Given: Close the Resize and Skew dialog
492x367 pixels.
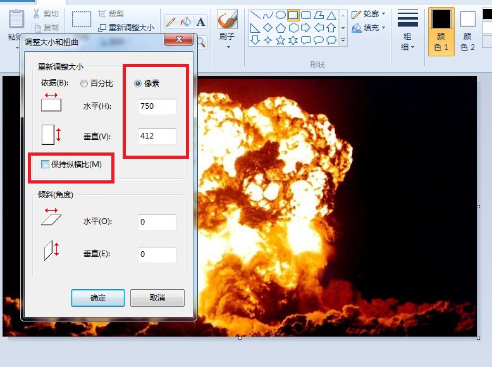Looking at the screenshot, I should click(x=179, y=39).
